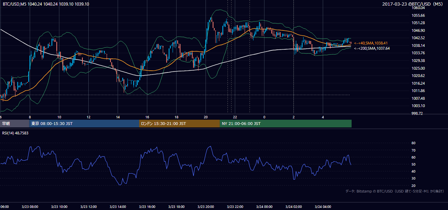Click hour tick 14 under the price chart
This screenshot has width=448, height=210.
[x=118, y=117]
